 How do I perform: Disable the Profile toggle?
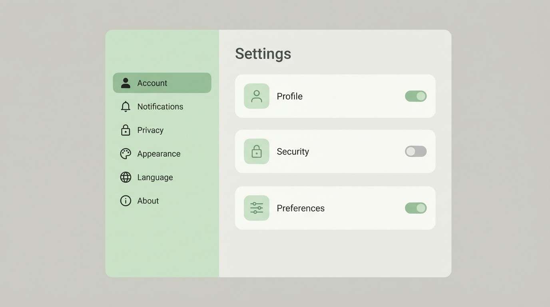point(415,96)
